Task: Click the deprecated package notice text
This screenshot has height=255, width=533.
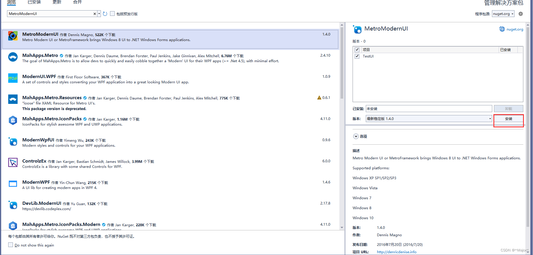Action: coord(54,109)
